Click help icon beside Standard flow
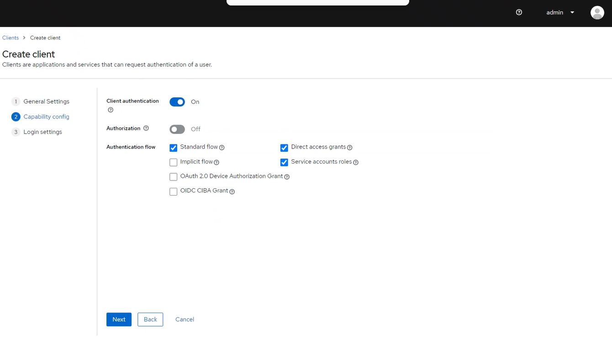The width and height of the screenshot is (612, 340). tap(222, 148)
